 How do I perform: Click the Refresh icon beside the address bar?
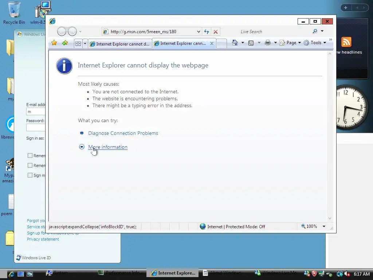(207, 31)
